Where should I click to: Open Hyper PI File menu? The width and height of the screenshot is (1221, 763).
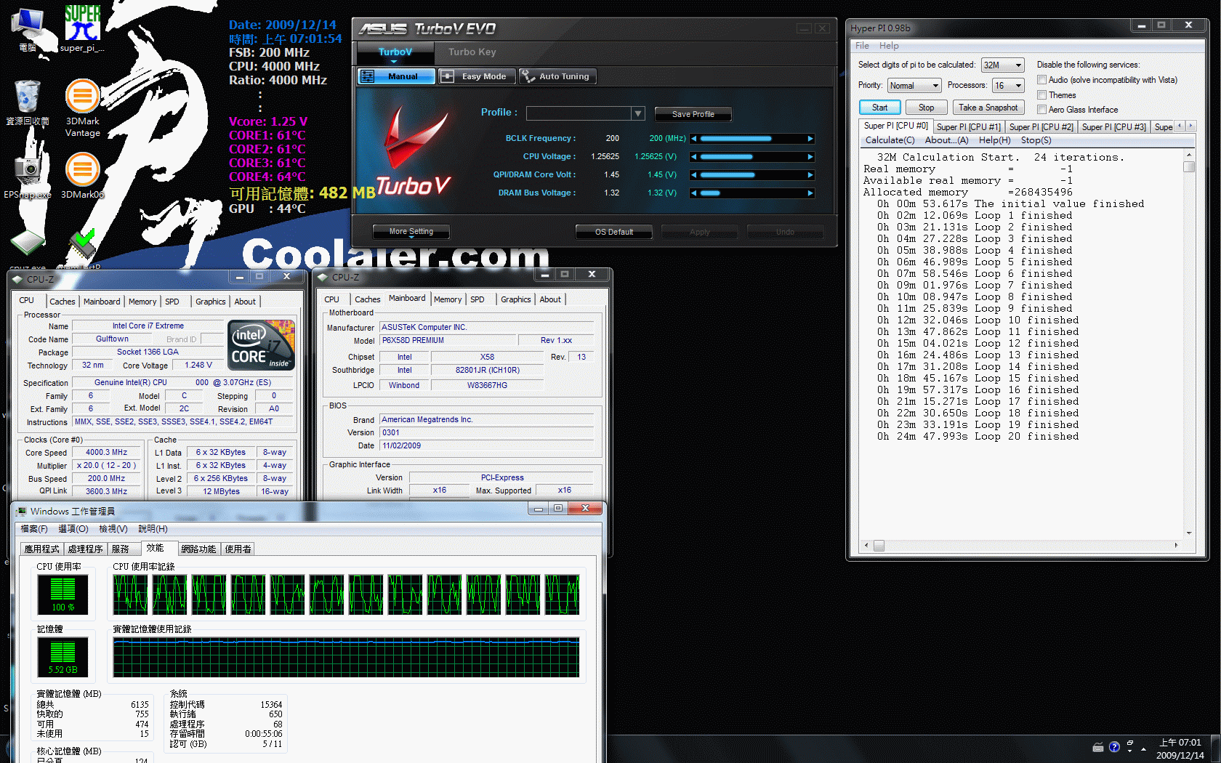tap(862, 46)
